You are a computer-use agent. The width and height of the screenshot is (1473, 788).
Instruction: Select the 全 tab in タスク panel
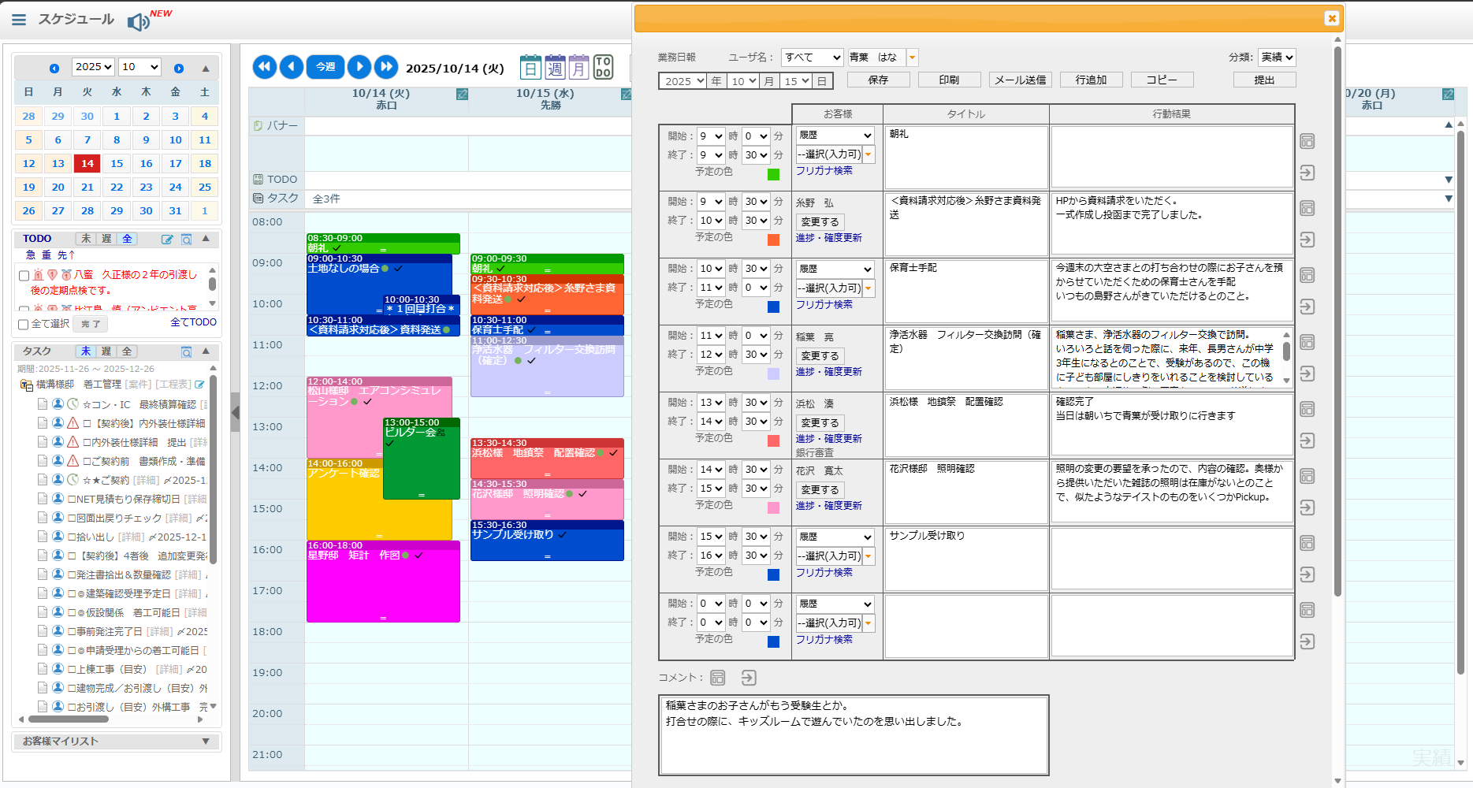point(127,351)
